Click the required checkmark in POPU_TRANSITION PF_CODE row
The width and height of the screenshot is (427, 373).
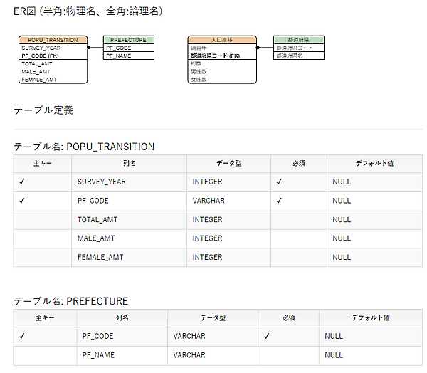point(279,201)
